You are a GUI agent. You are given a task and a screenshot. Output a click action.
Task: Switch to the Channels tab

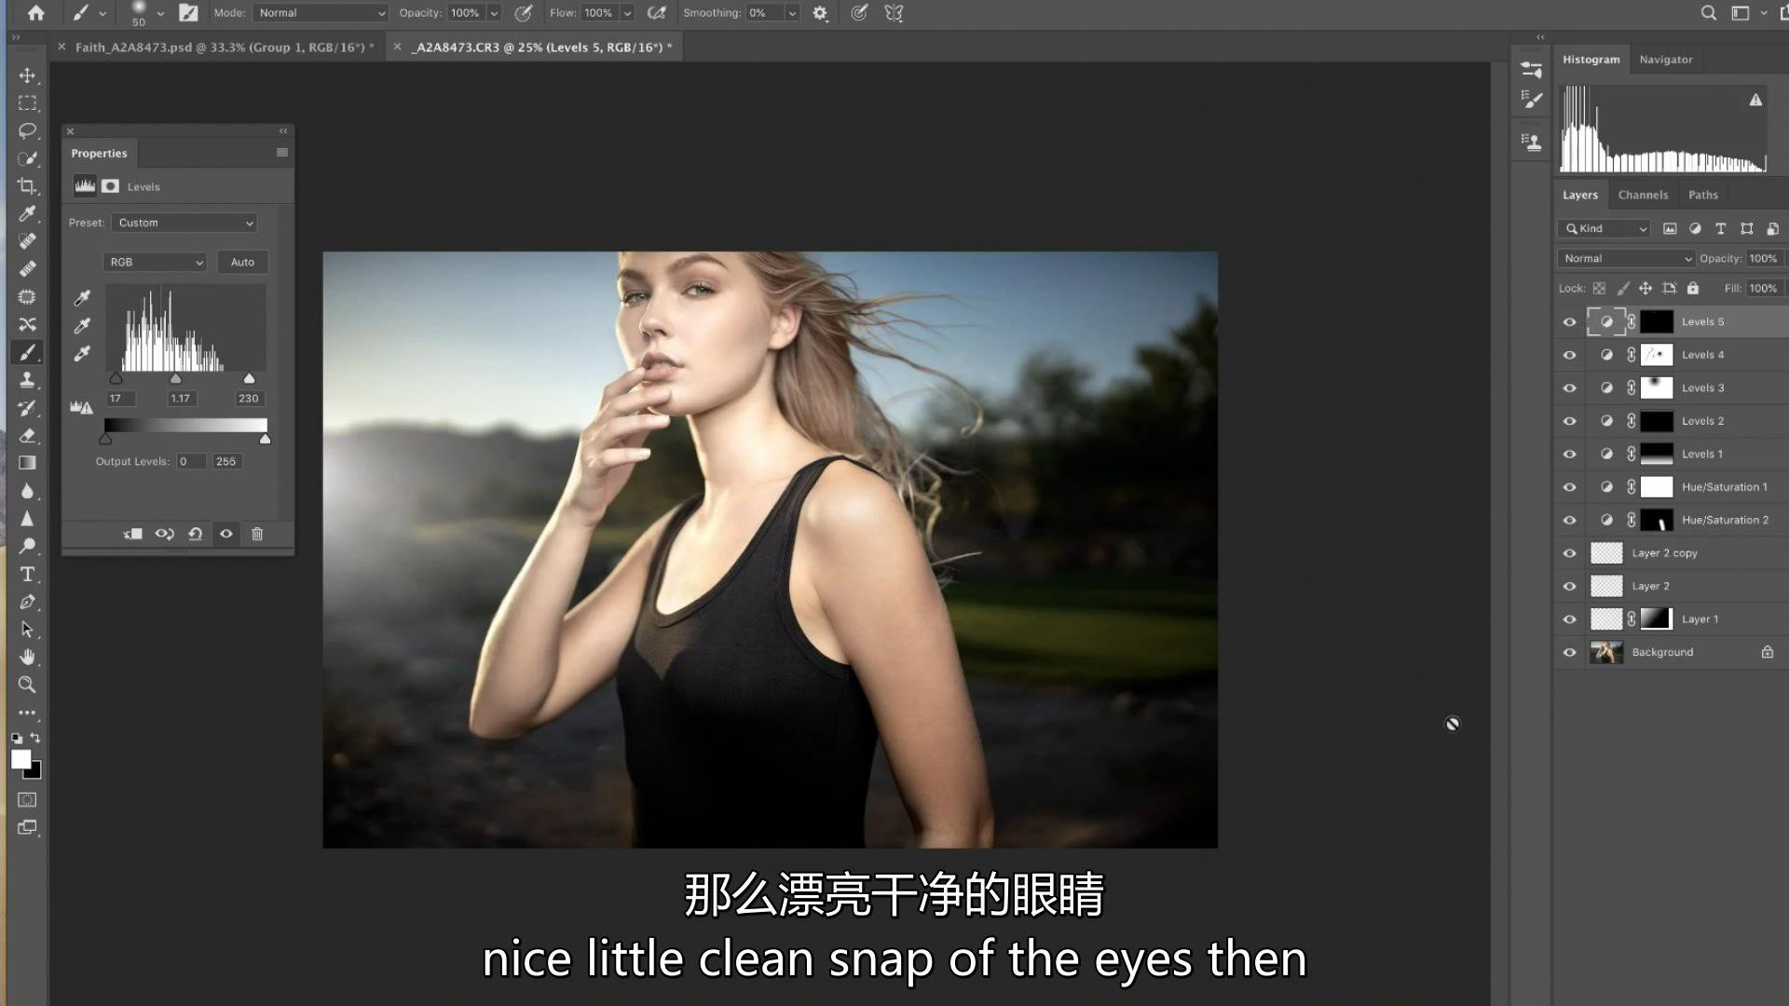point(1642,195)
